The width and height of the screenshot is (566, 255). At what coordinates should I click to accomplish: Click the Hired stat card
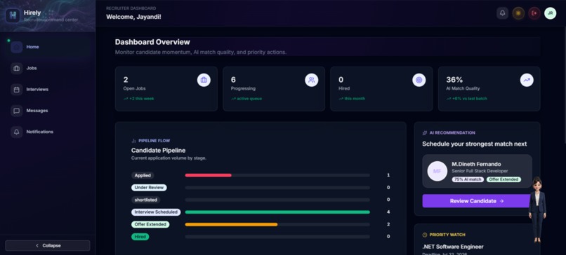(x=381, y=89)
